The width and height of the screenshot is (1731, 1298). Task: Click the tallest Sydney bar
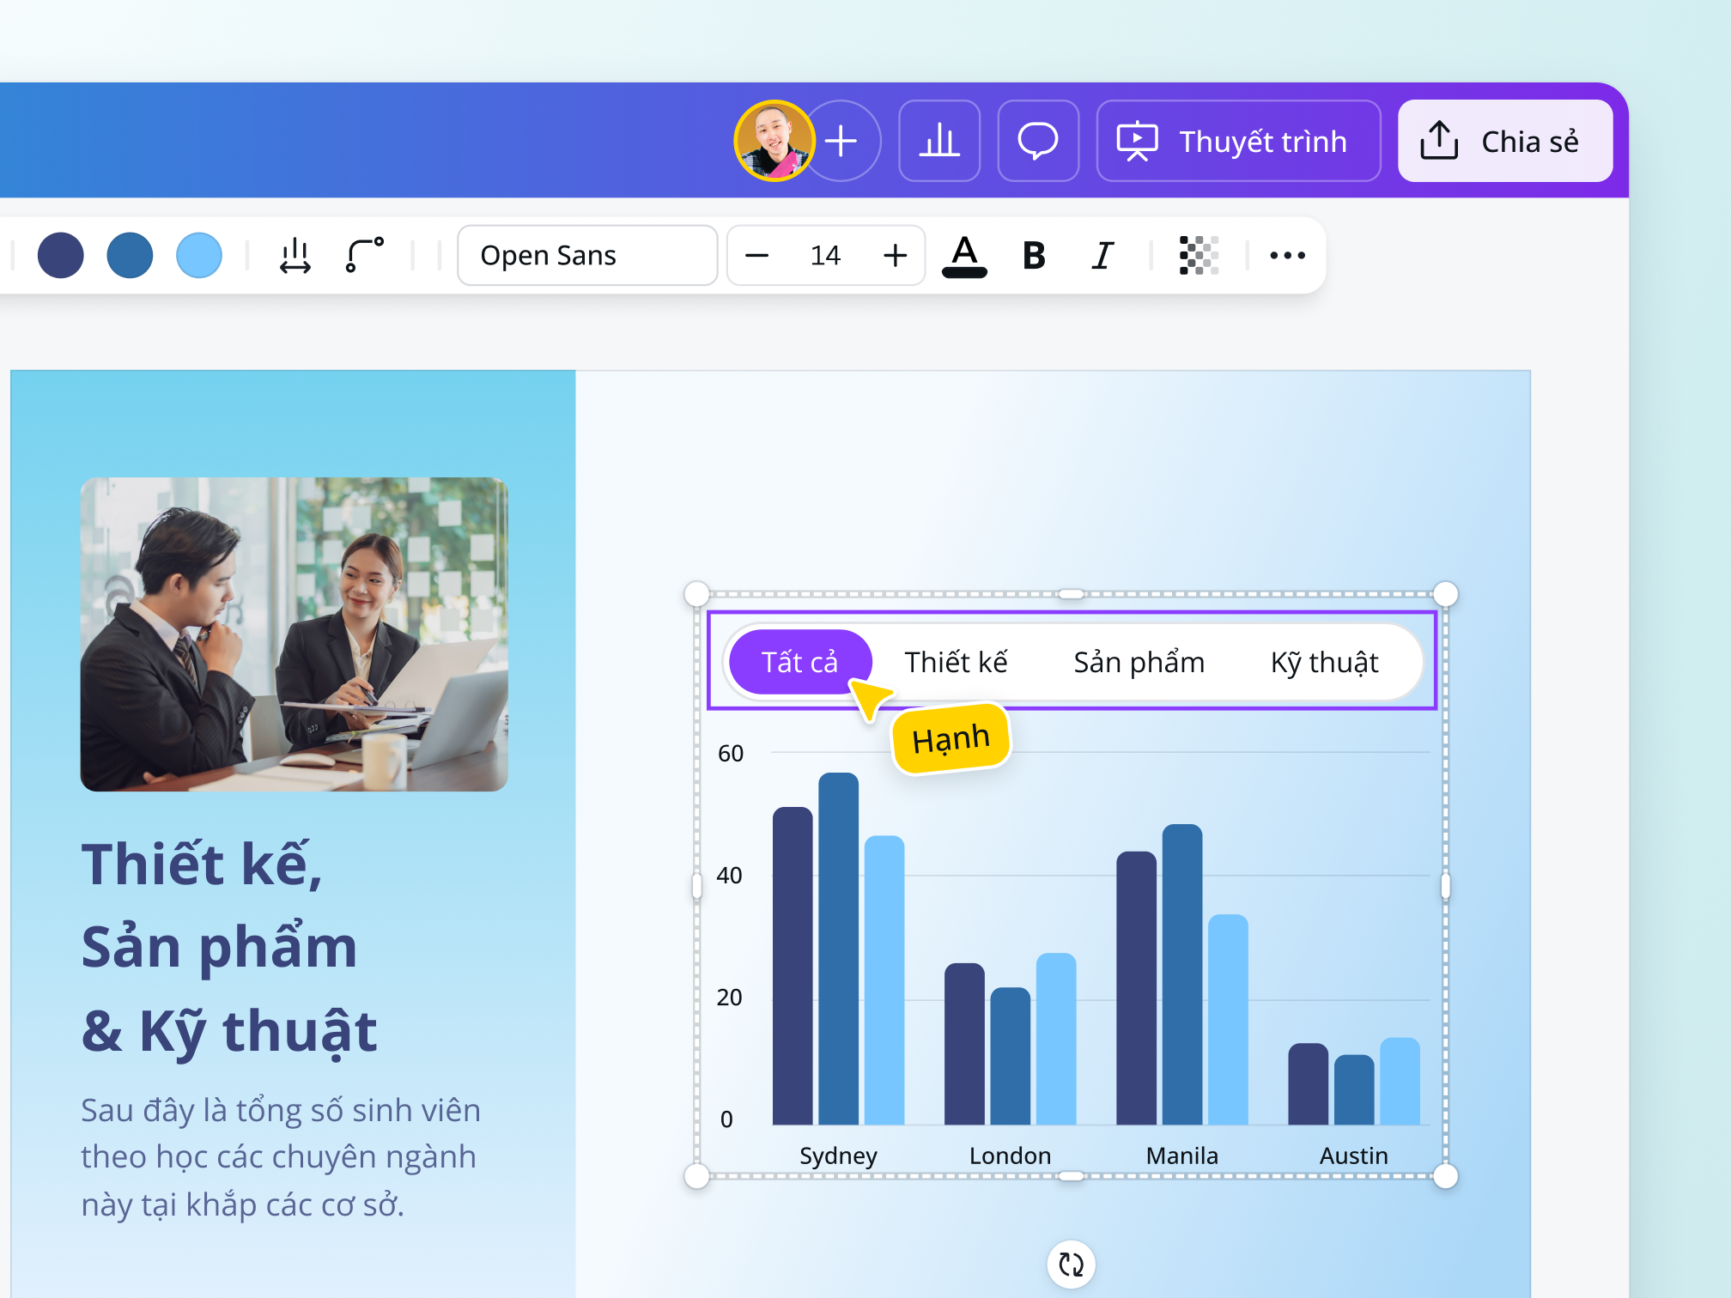(838, 949)
